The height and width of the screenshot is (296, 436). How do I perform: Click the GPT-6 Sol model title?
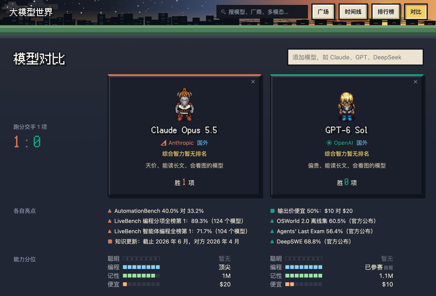[x=346, y=130]
